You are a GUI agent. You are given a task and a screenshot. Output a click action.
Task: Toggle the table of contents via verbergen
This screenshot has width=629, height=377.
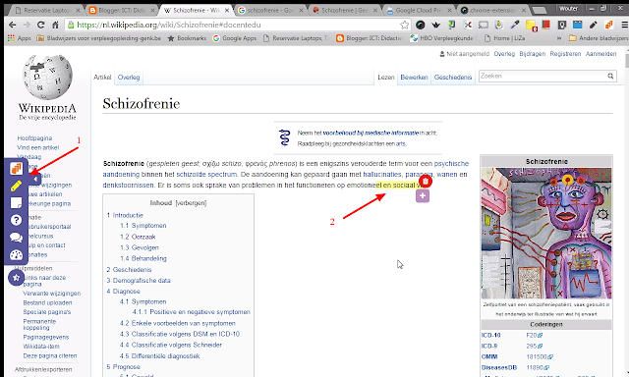[x=191, y=203]
